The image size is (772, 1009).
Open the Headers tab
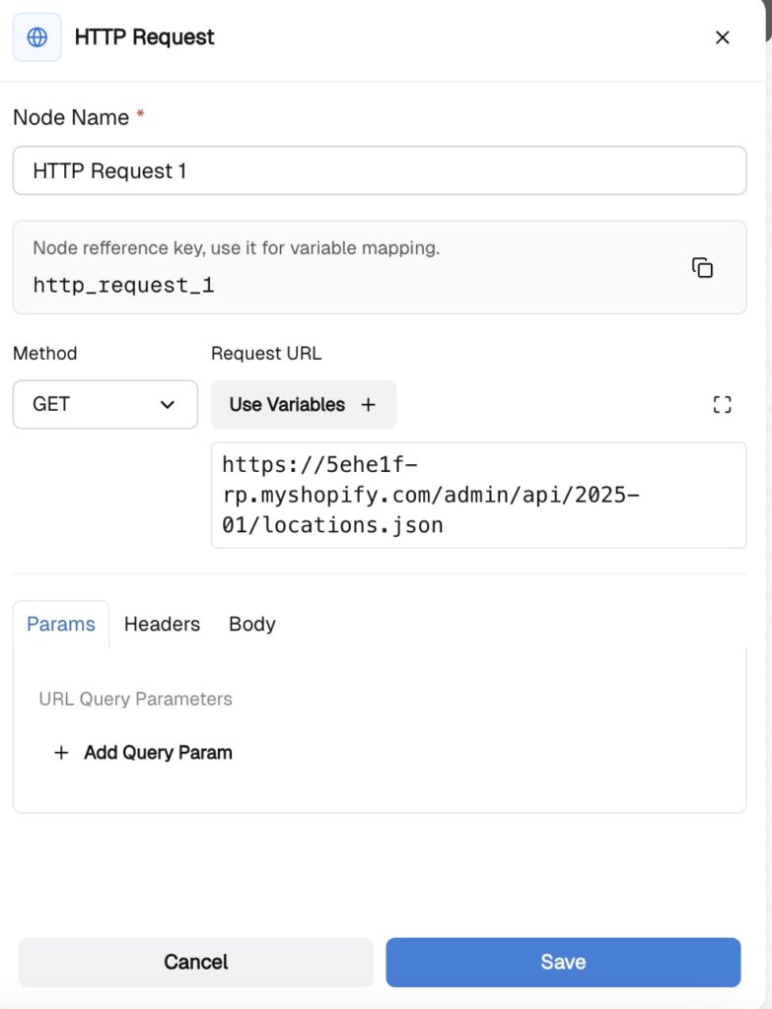click(x=162, y=624)
